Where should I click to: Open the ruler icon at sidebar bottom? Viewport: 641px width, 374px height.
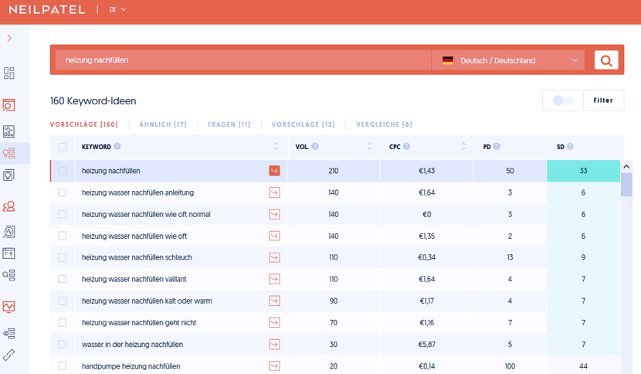(9, 355)
